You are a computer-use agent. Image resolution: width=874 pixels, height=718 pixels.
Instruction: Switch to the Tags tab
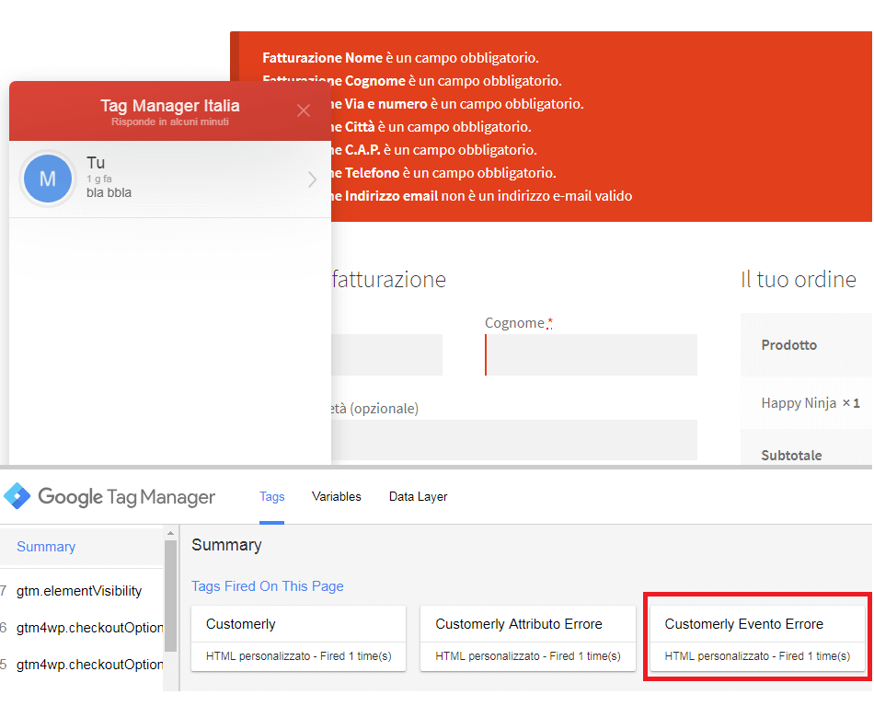click(x=272, y=496)
